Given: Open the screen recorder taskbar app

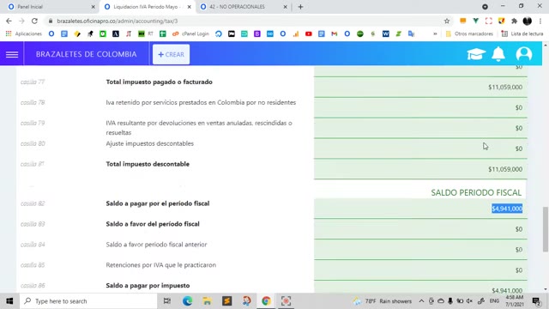Looking at the screenshot, I should 286,301.
